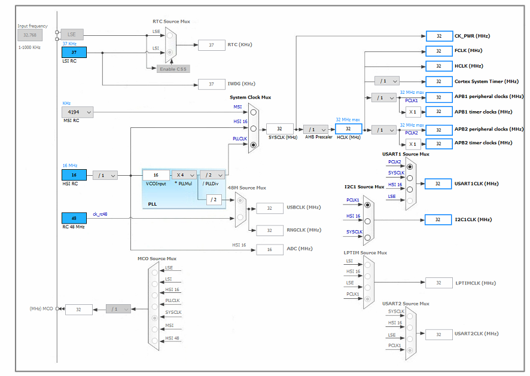Click the CK_PWR (MHz) output value
530x376 pixels.
tap(439, 36)
